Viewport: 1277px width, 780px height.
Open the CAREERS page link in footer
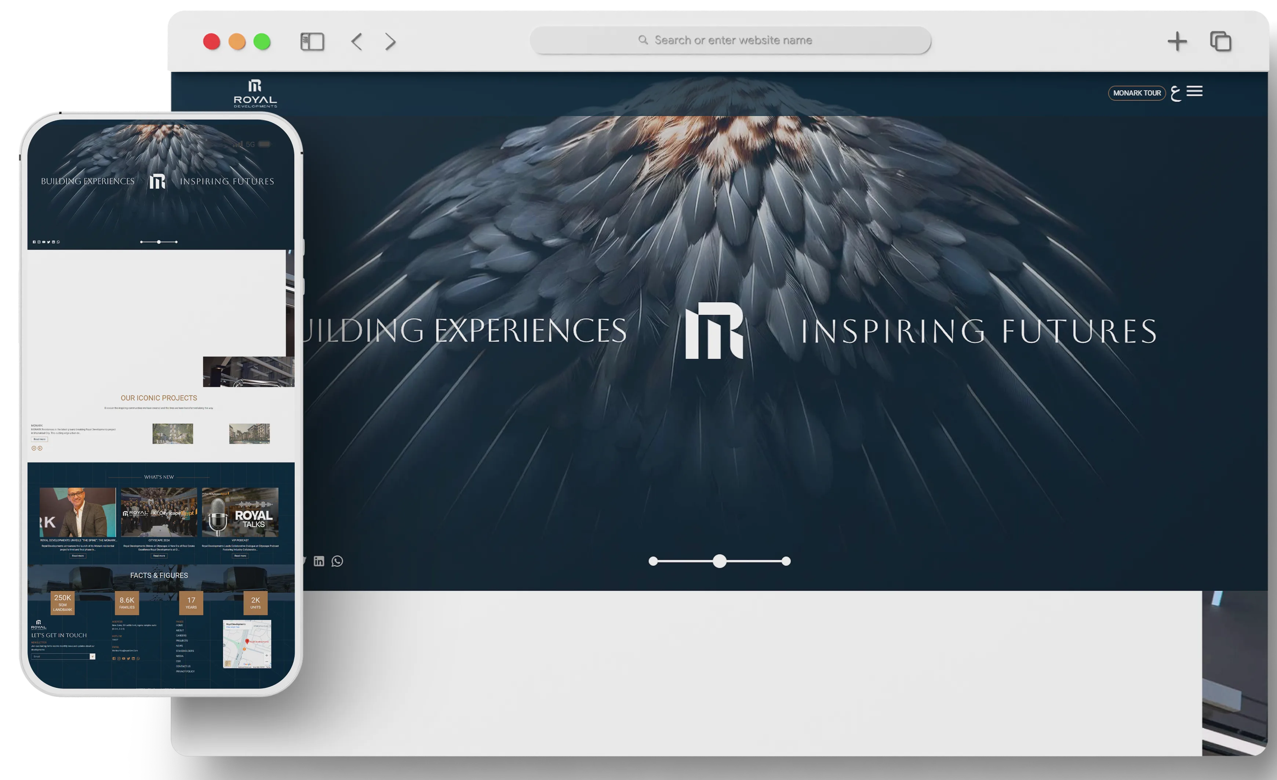181,635
